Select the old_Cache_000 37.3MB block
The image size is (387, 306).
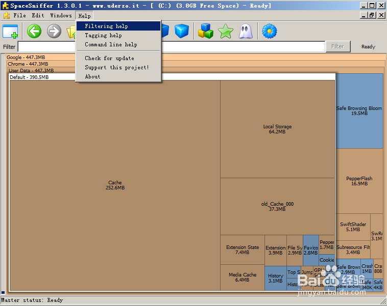tap(277, 206)
